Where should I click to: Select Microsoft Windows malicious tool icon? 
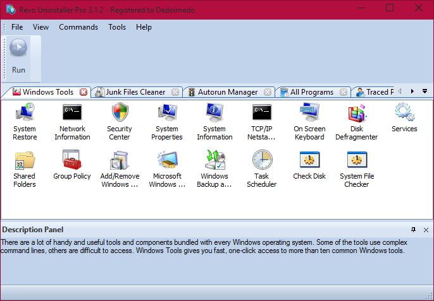click(167, 169)
